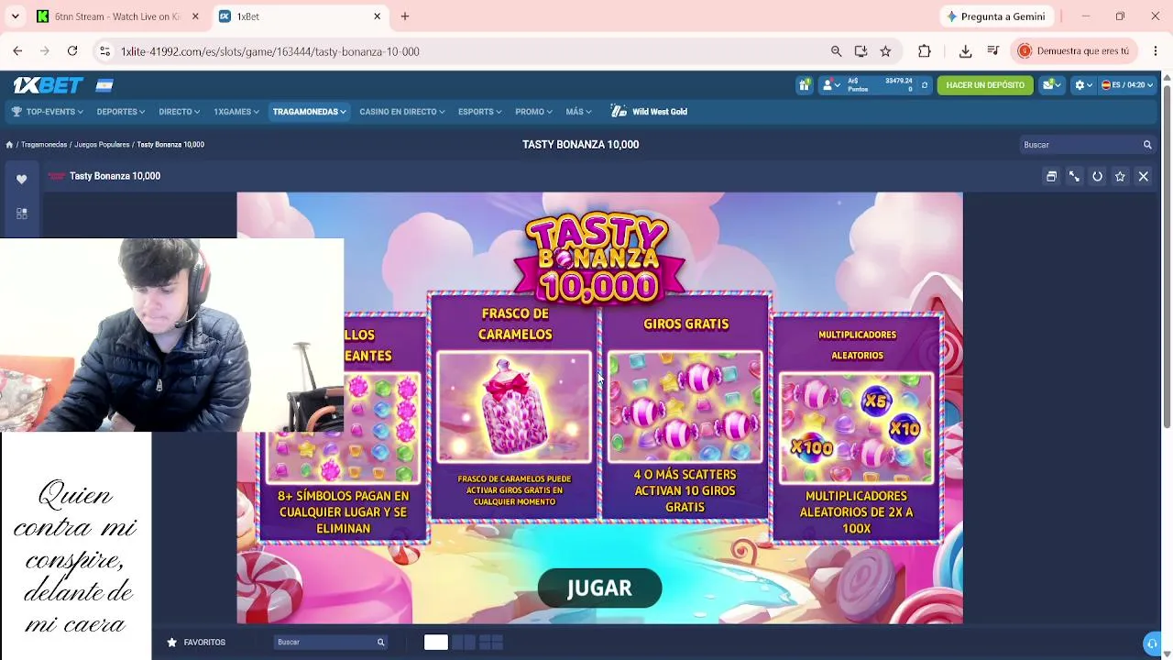Click the Argentina flag icon
This screenshot has height=660, width=1173.
104,85
